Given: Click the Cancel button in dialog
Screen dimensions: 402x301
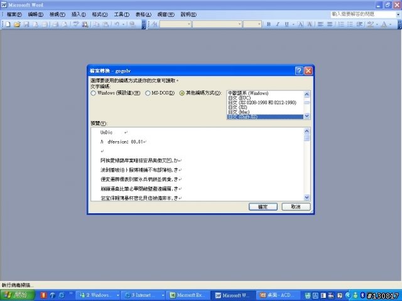Looking at the screenshot, I should (x=296, y=207).
